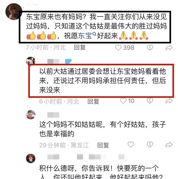The width and height of the screenshot is (178, 179).
Task: Share the 6小时前 河北 reply
Action: (169, 101)
